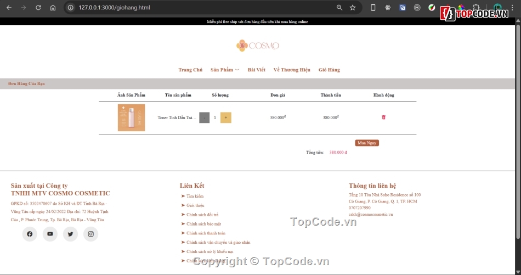
Task: Click the toner product thumbnail image
Action: point(131,117)
